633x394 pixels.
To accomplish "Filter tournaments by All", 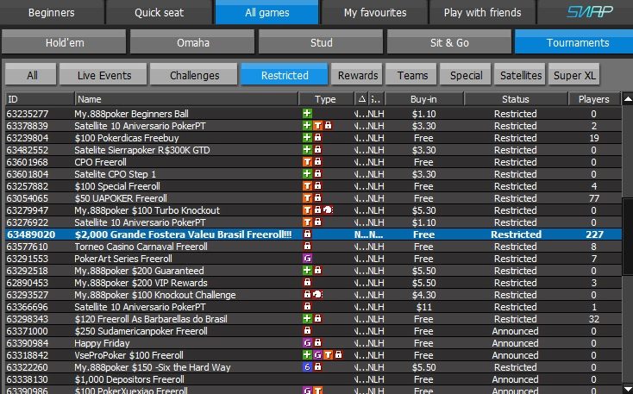I will [31, 75].
